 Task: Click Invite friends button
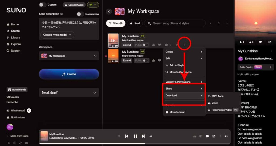click(17, 90)
